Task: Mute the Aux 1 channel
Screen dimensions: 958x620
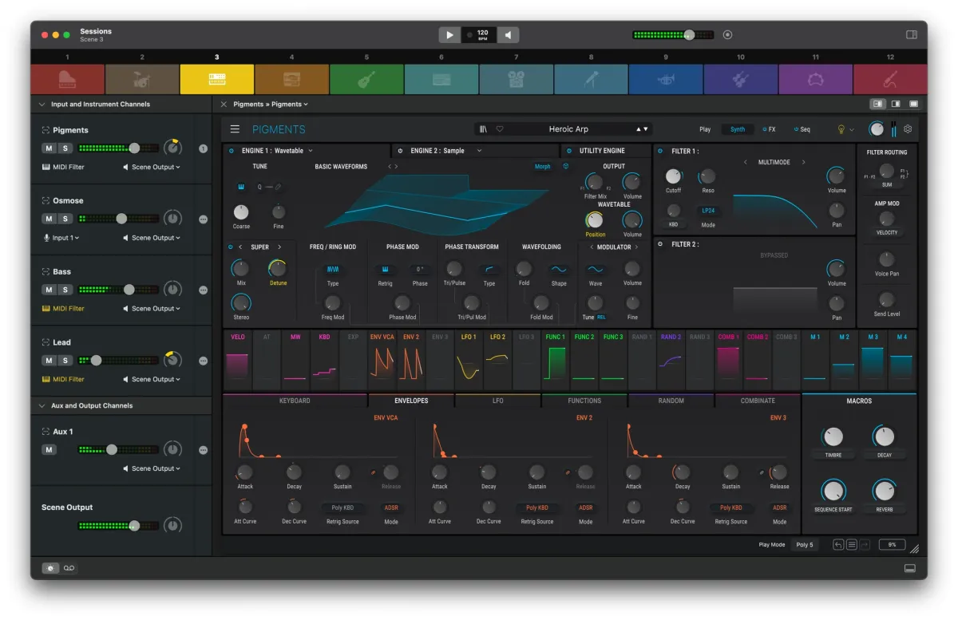Action: (x=49, y=450)
